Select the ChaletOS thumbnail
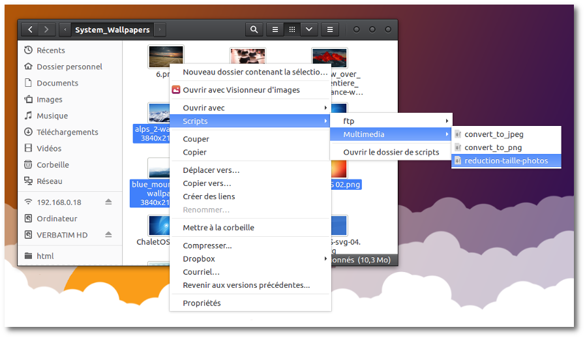The height and width of the screenshot is (338, 585). (x=158, y=226)
